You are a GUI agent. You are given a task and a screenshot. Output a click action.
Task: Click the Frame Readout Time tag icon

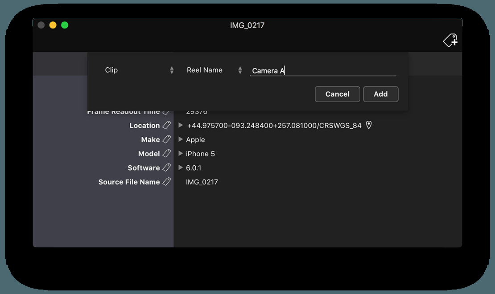tap(166, 112)
